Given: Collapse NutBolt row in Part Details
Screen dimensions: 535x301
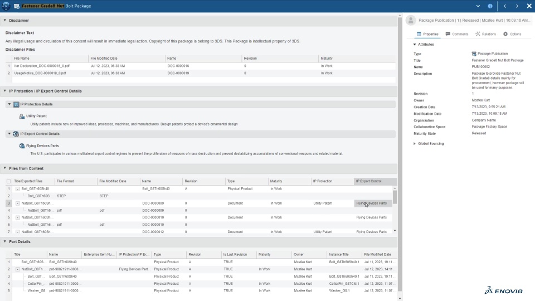Looking at the screenshot, I should click(17, 269).
